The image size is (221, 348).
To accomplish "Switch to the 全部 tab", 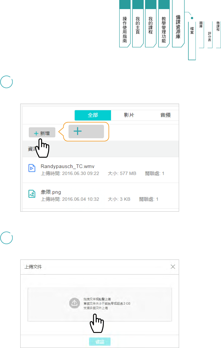I will (93, 115).
